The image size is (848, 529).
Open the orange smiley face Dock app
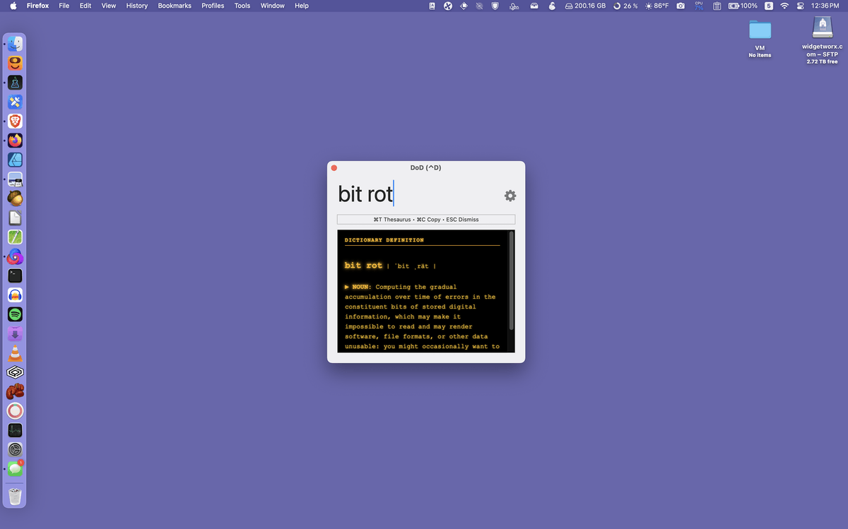(x=15, y=63)
